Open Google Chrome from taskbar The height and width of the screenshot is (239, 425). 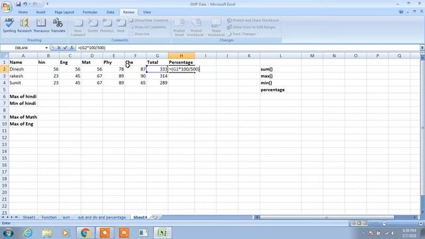click(x=85, y=233)
